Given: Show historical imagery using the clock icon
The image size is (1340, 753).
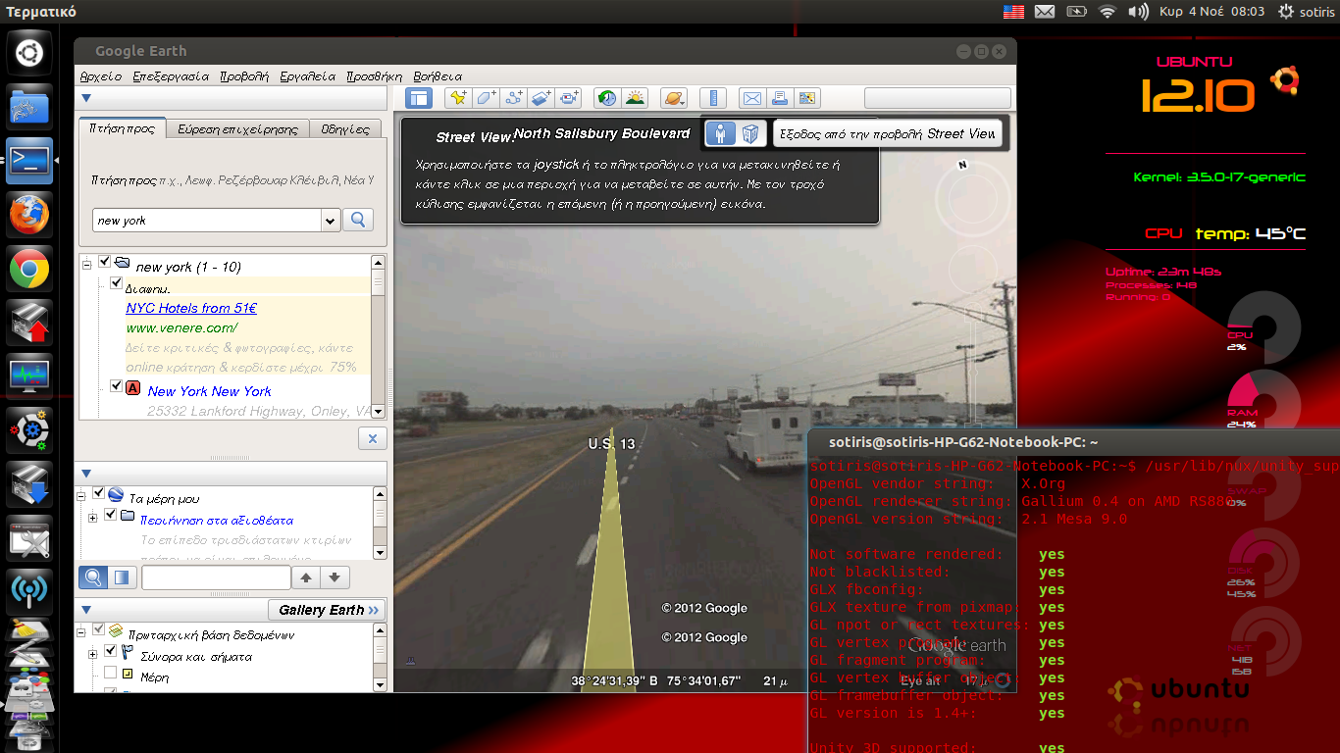Looking at the screenshot, I should [x=607, y=98].
